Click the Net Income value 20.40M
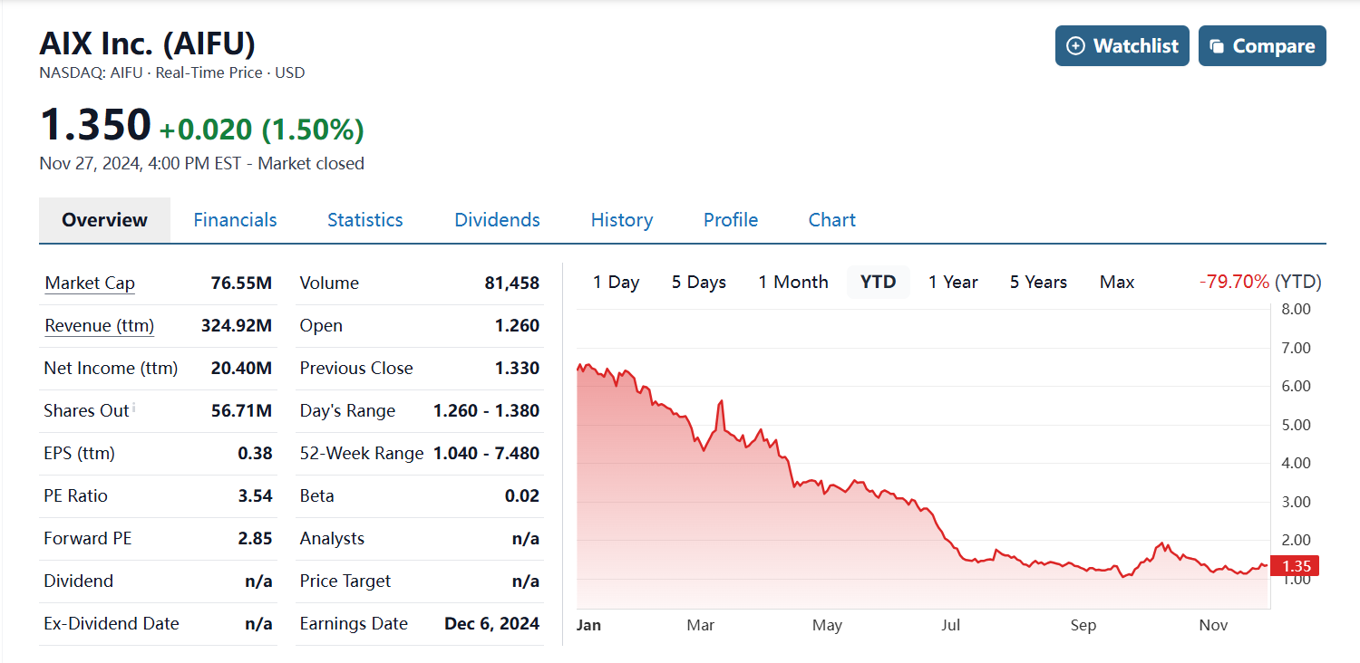The height and width of the screenshot is (663, 1360). tap(241, 369)
